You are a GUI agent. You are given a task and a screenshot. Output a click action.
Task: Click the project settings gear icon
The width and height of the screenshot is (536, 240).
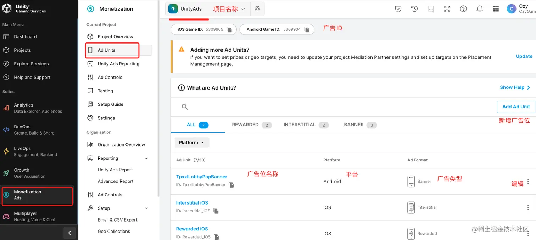[x=257, y=9]
